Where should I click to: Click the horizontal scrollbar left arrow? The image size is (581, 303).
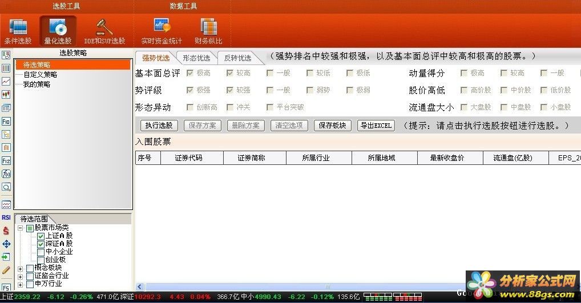point(139,286)
